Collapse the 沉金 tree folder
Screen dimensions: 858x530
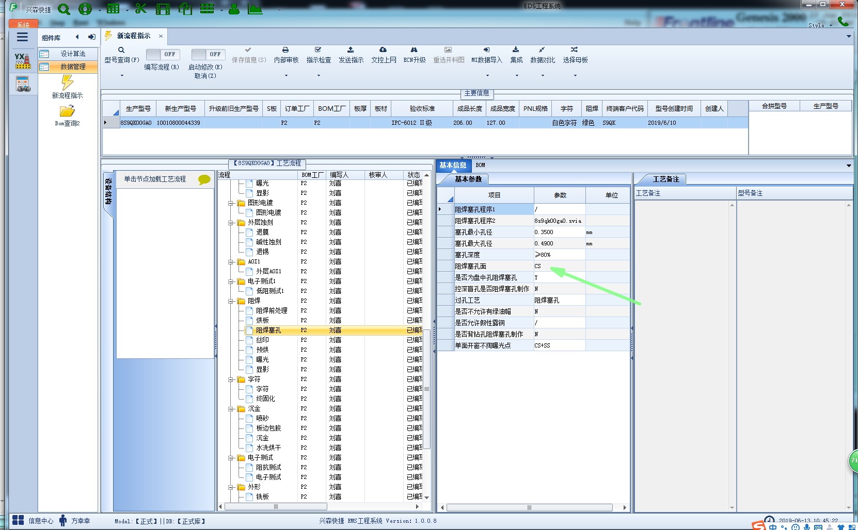[231, 409]
